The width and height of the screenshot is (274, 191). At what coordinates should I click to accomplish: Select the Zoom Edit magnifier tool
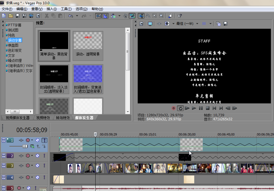[161, 16]
